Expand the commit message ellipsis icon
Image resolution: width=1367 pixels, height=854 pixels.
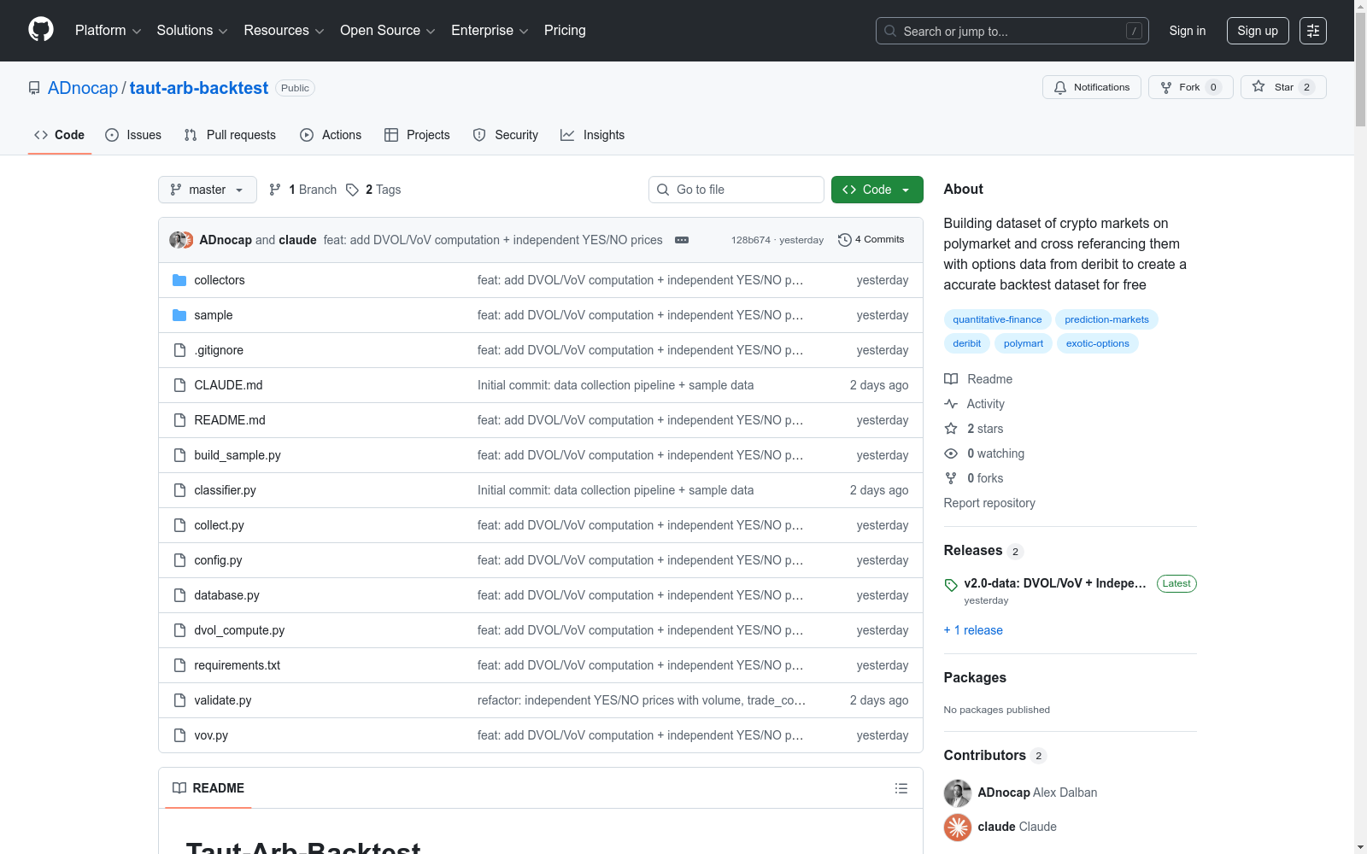pos(682,240)
